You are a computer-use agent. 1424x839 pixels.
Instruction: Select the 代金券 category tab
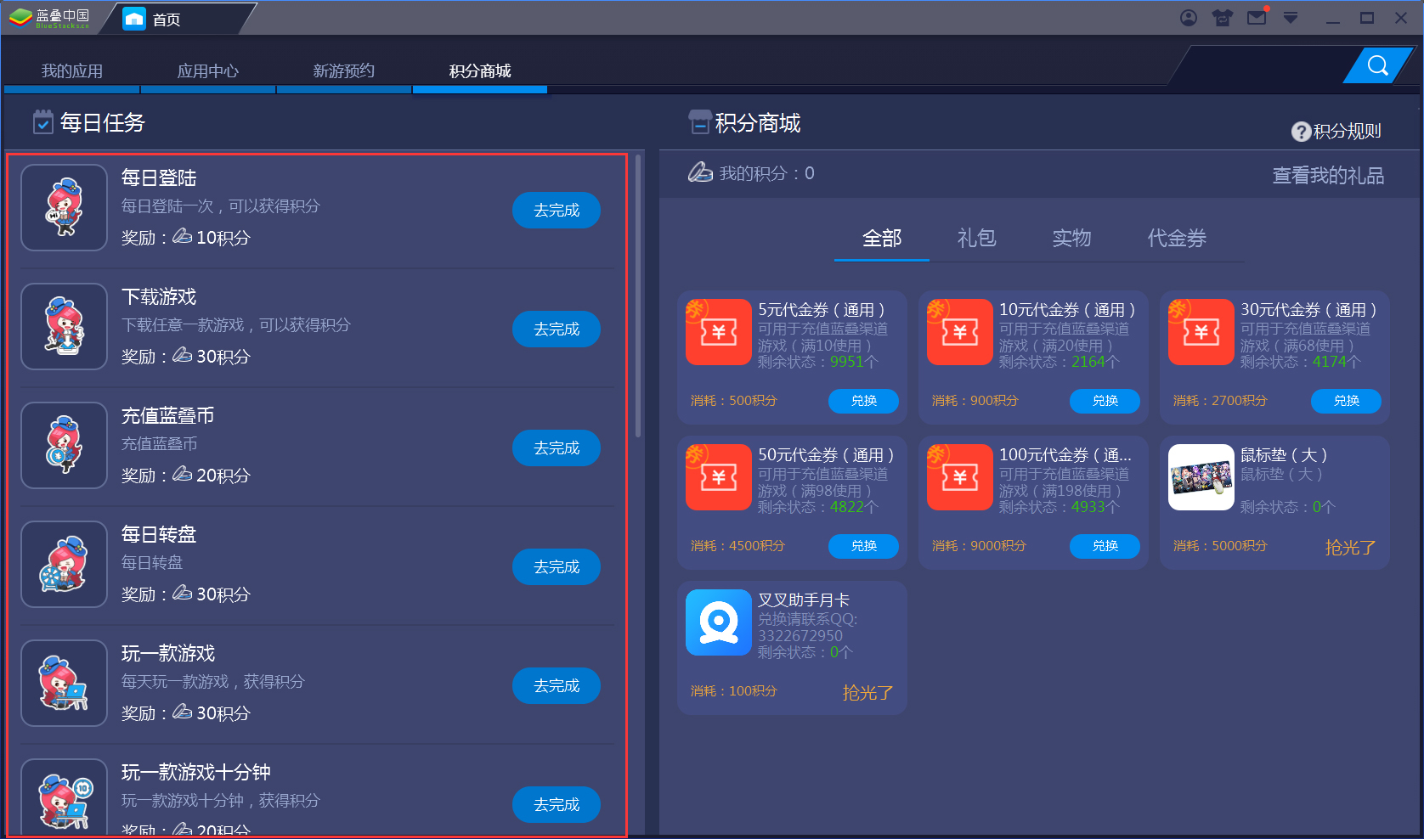click(x=1176, y=239)
